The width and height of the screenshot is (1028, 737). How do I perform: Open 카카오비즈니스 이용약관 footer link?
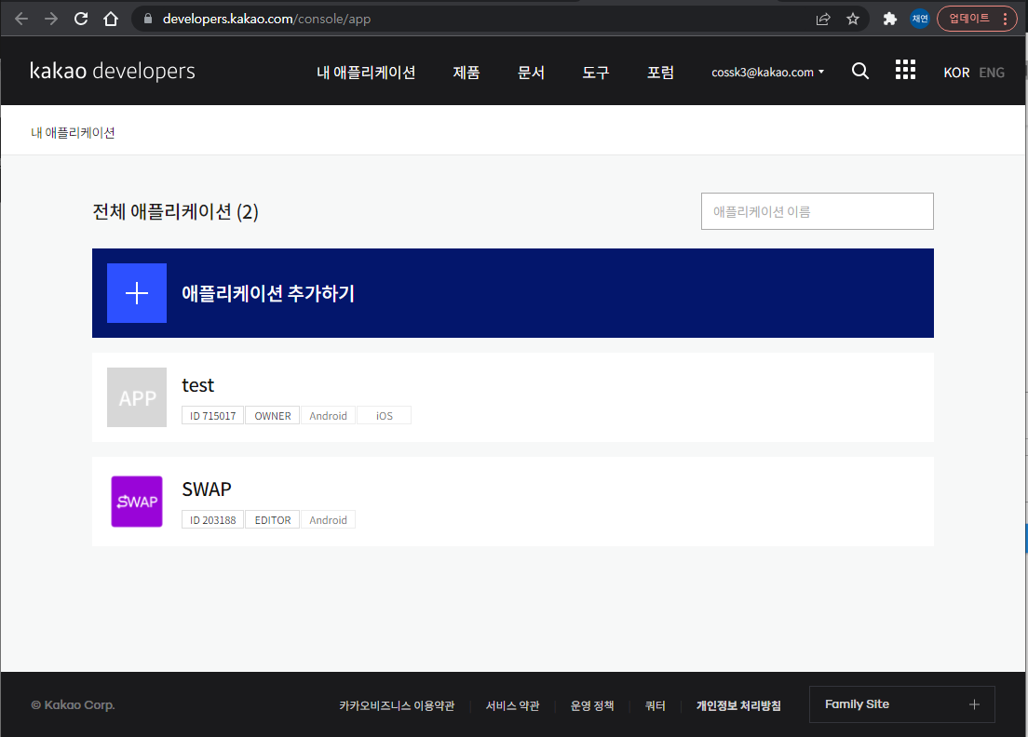(396, 705)
